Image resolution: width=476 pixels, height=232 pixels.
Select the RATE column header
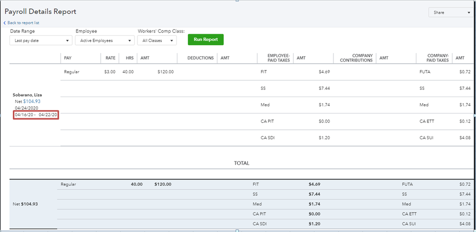(x=110, y=58)
